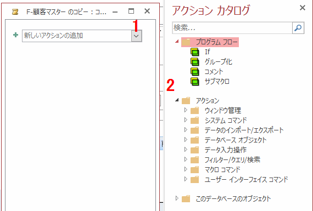
Task: Expand the システム コマンド folder
Action: click(186, 120)
